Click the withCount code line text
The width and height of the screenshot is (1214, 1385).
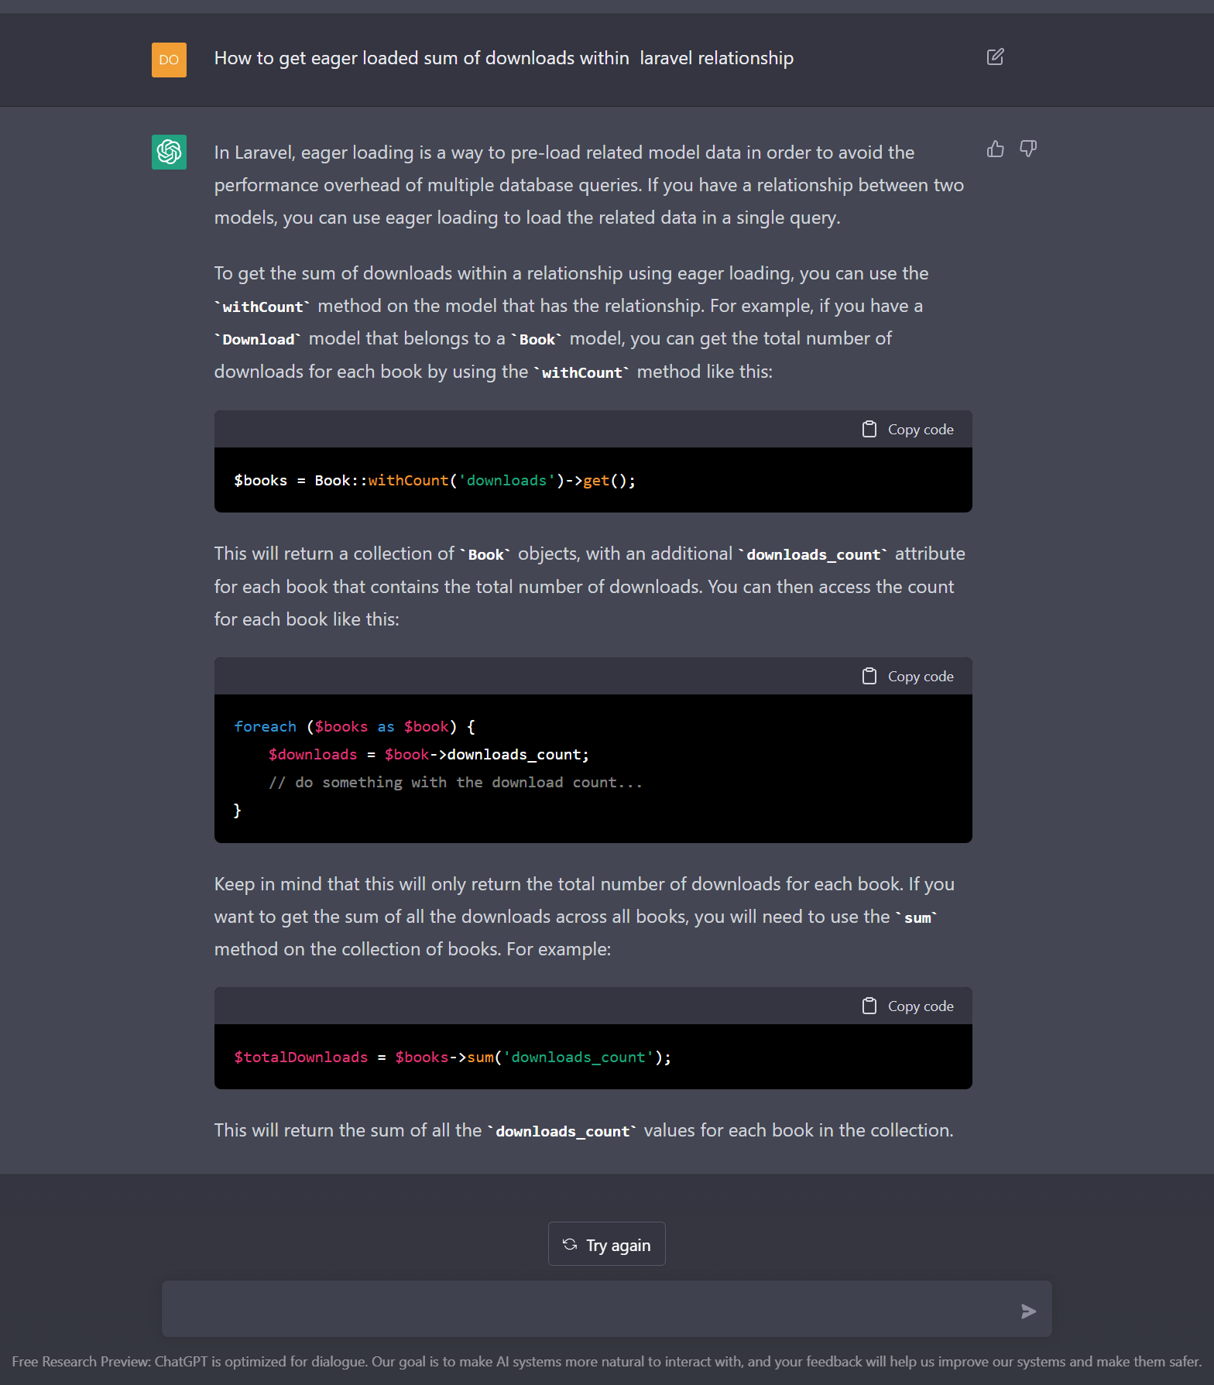pos(434,481)
